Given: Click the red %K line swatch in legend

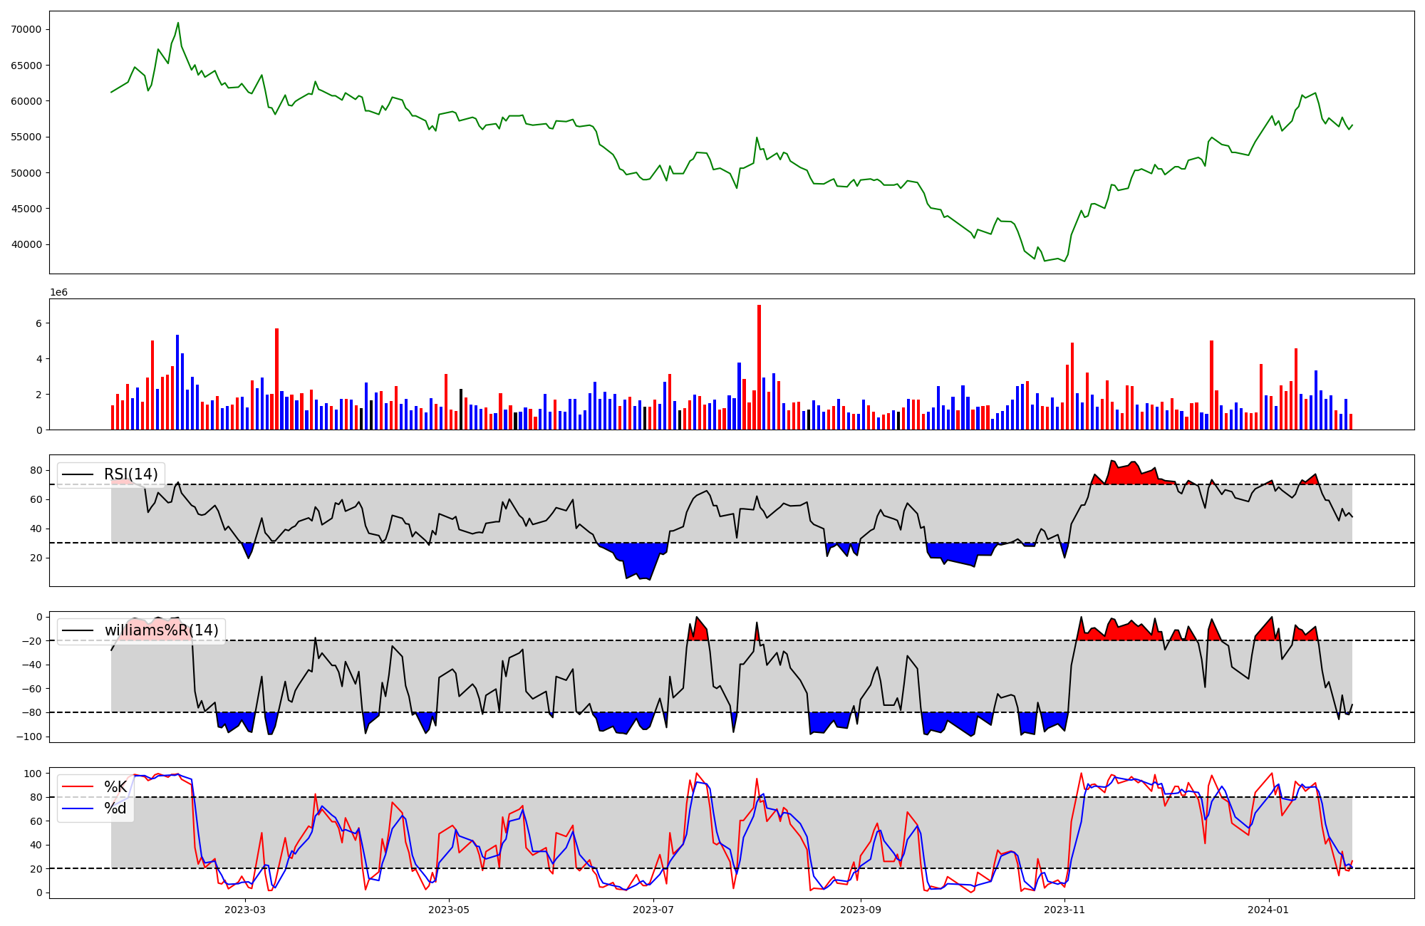Looking at the screenshot, I should [x=78, y=787].
